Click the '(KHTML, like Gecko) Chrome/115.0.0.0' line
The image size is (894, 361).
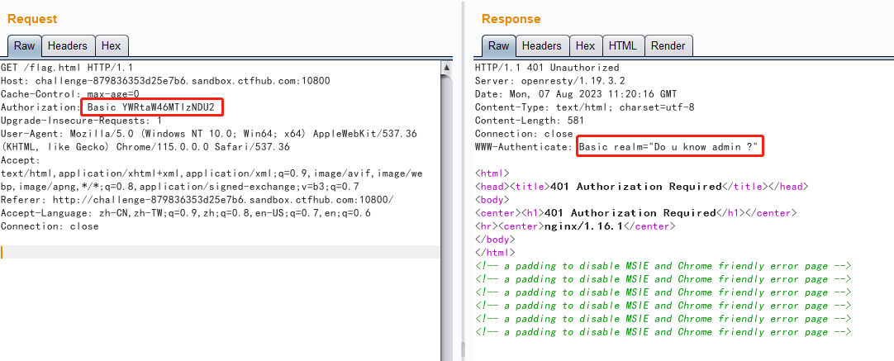(145, 147)
